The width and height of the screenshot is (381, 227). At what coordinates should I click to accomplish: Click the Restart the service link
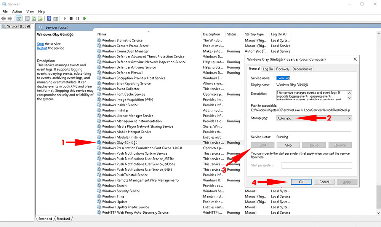[42, 48]
